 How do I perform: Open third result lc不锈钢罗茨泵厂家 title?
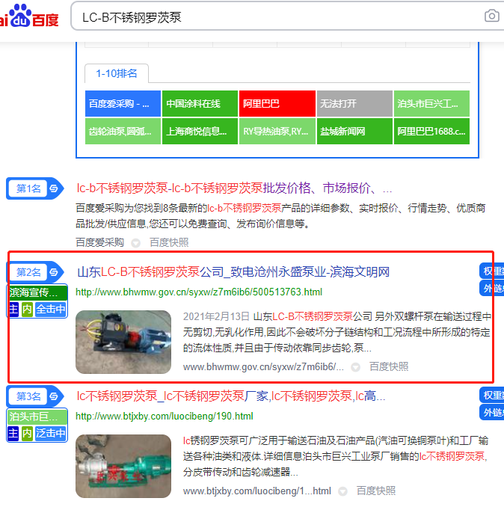click(x=231, y=396)
